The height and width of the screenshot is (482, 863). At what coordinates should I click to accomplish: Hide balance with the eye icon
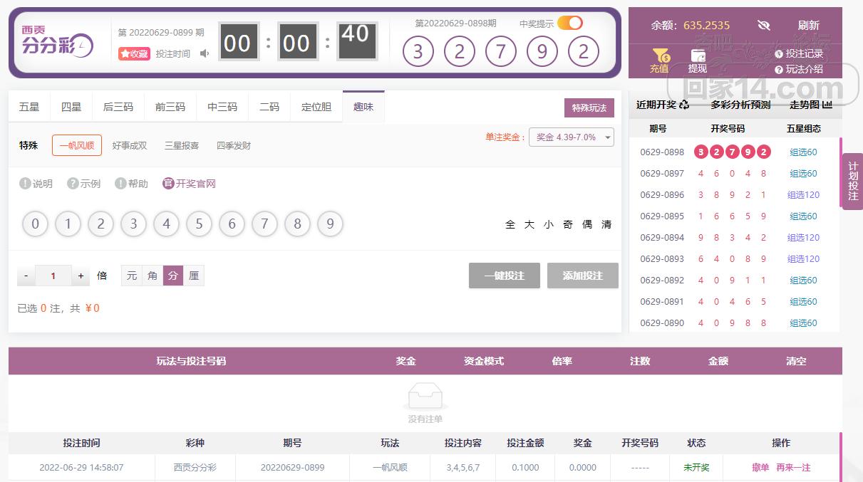764,25
